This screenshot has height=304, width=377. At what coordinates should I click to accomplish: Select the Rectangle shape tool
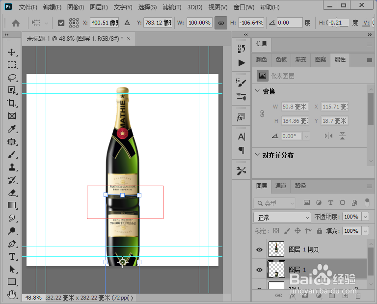(x=12, y=281)
